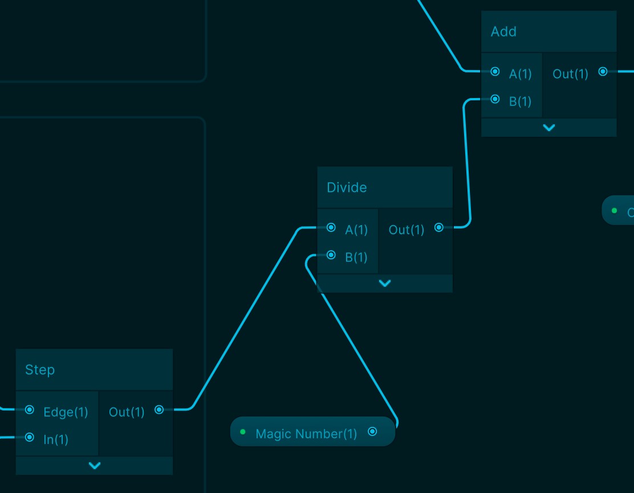634x493 pixels.
Task: Select the B(1) port on the Divide node
Action: pos(331,255)
